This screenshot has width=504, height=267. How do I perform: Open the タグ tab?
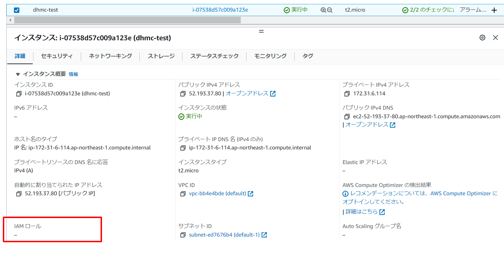pos(308,56)
